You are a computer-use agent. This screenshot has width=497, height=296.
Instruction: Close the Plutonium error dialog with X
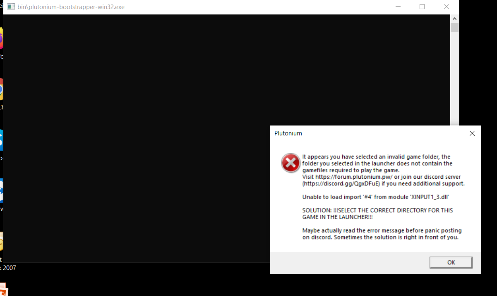pos(472,133)
